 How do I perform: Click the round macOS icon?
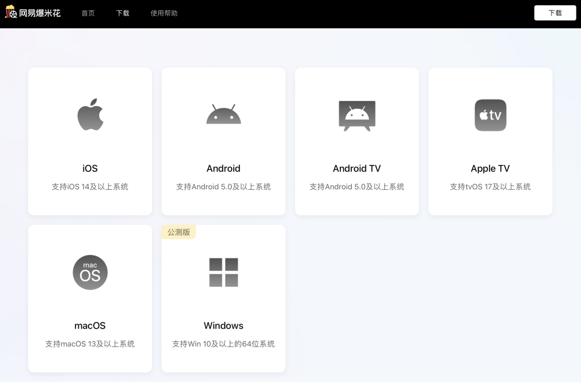[x=90, y=273]
